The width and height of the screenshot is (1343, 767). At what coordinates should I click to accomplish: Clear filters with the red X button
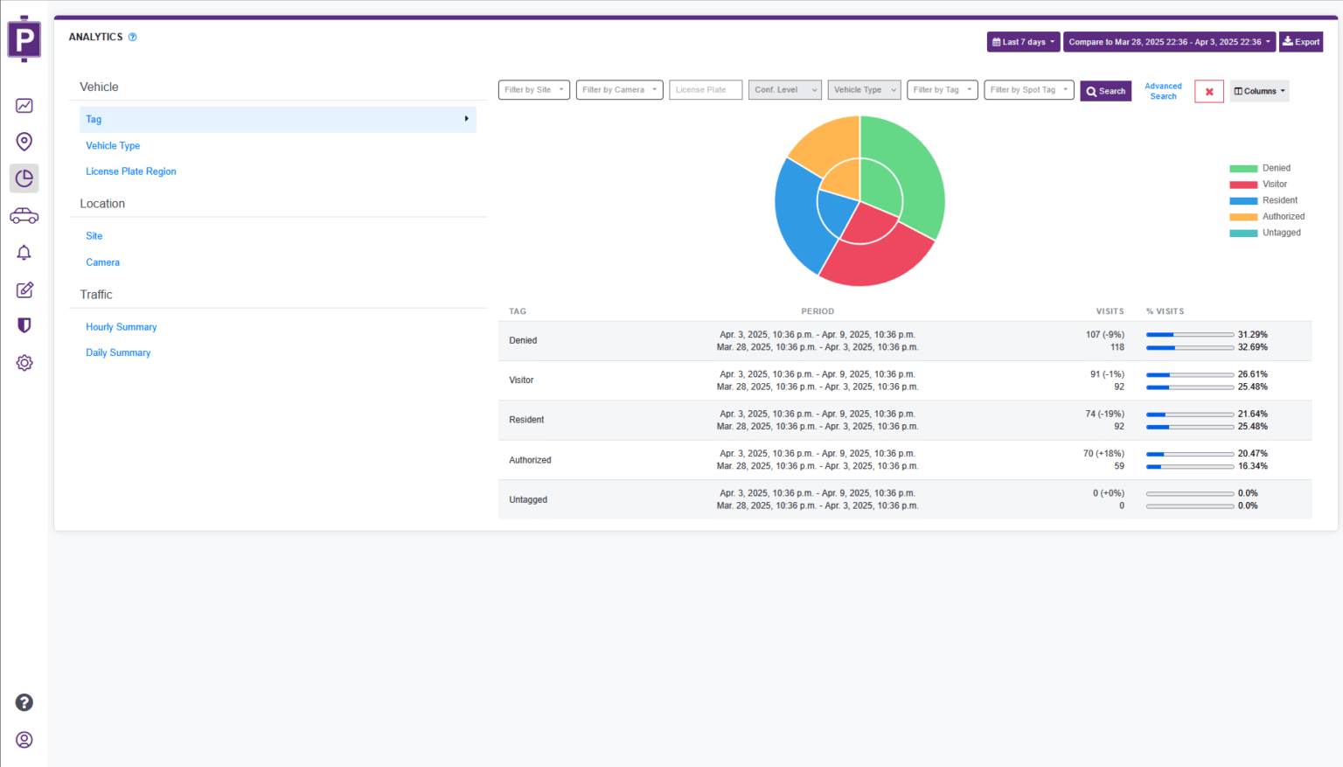1209,91
